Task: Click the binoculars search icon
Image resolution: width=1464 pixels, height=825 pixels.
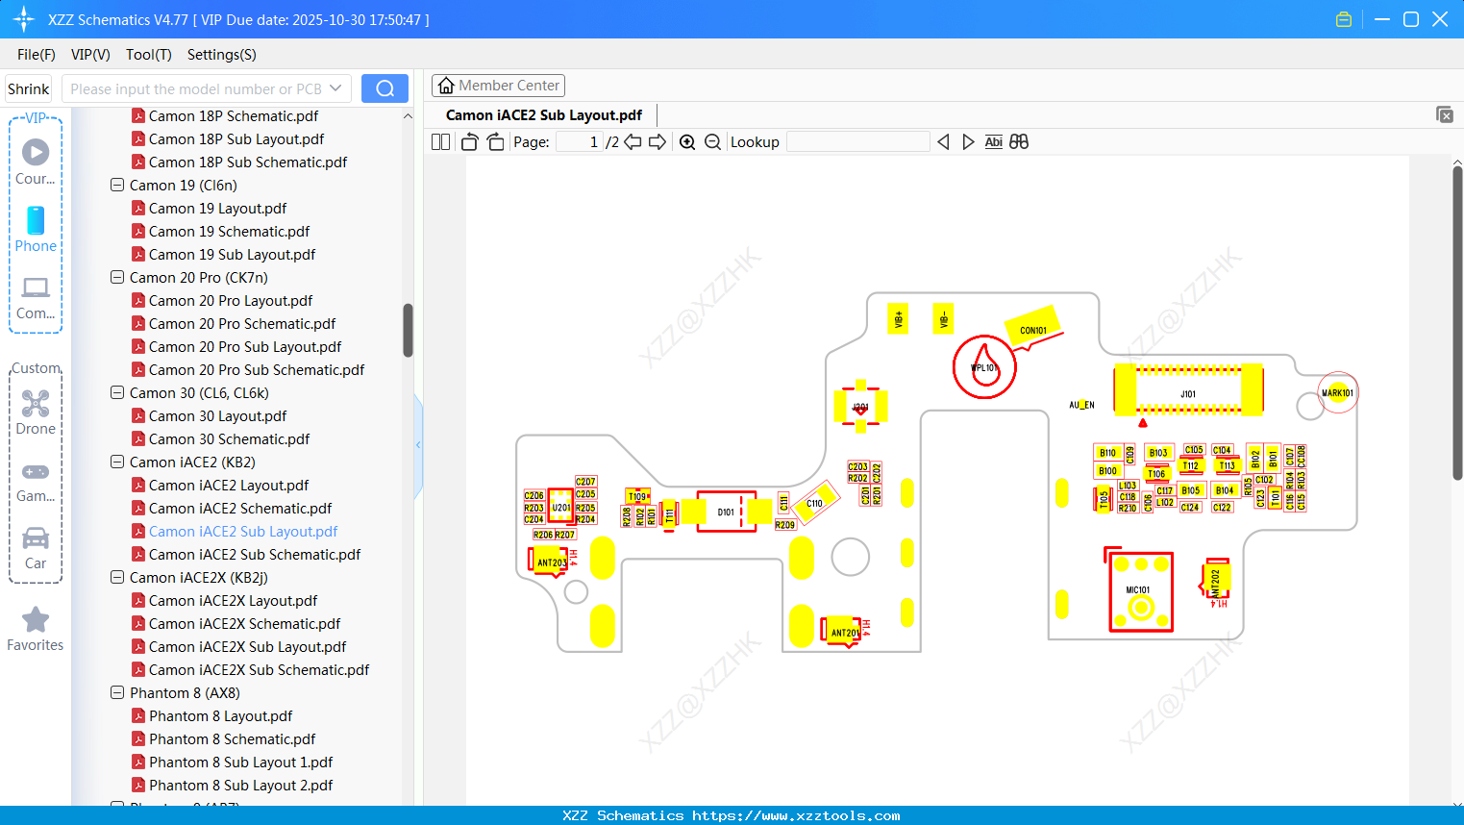Action: pos(1019,142)
